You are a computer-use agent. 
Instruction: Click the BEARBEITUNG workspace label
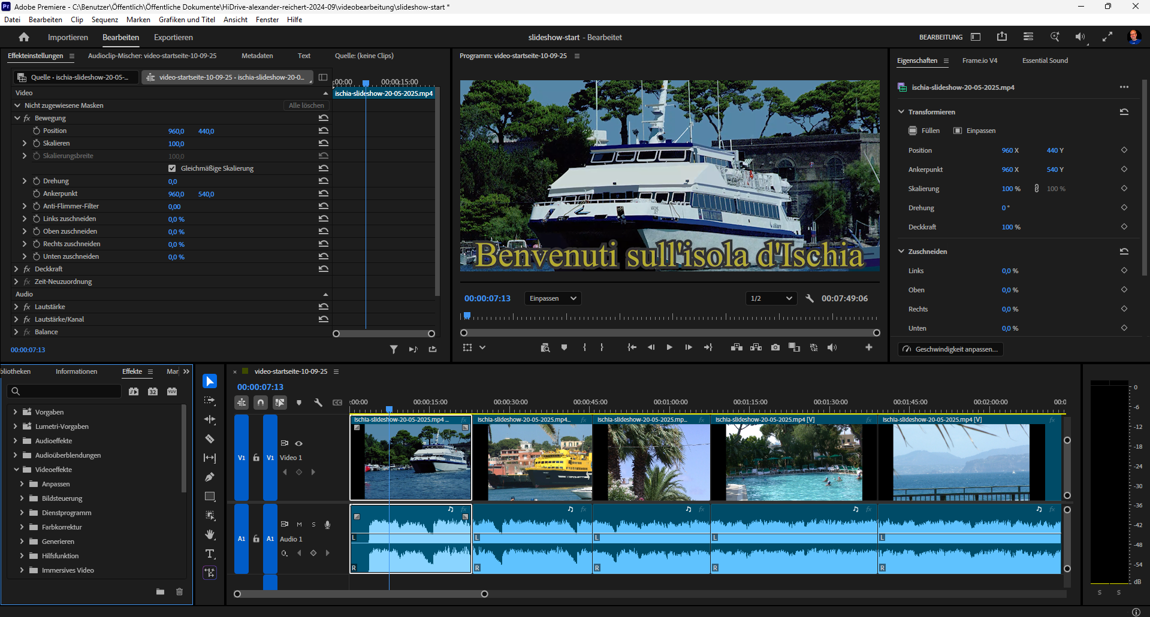pyautogui.click(x=941, y=37)
